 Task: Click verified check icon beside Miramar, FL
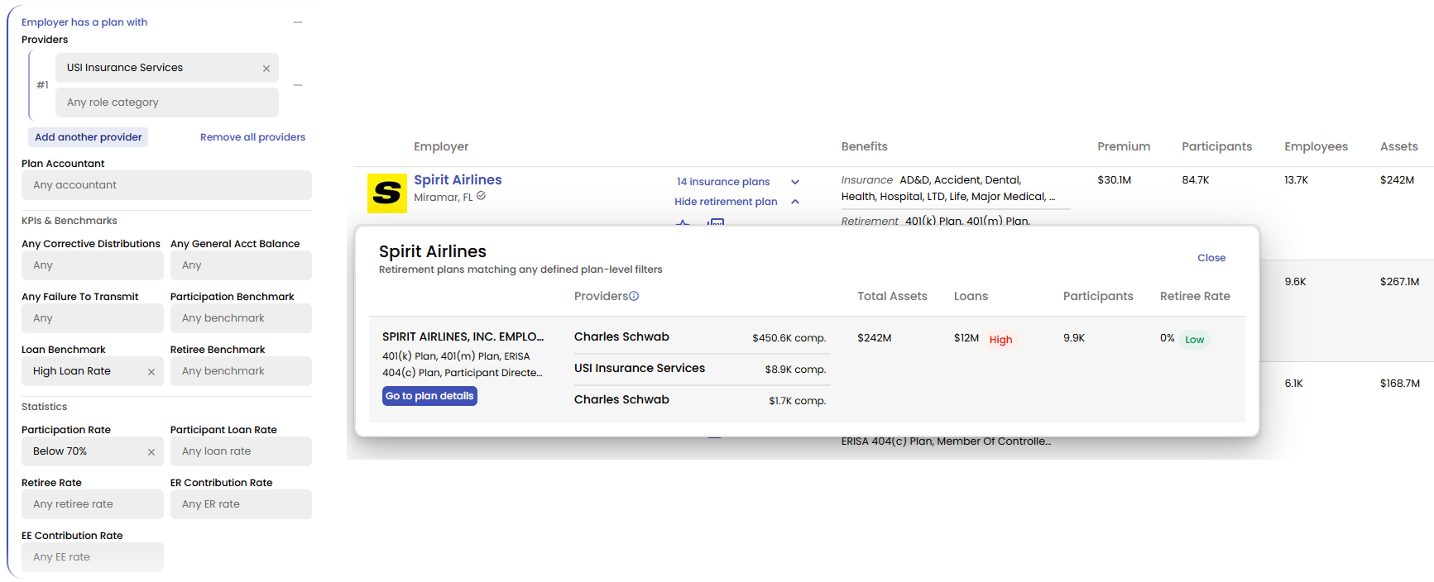(x=482, y=197)
